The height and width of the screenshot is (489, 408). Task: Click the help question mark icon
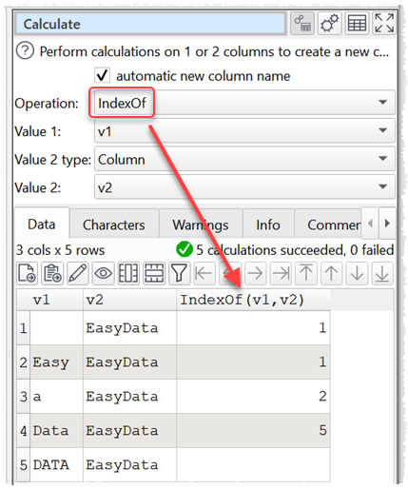[x=25, y=50]
